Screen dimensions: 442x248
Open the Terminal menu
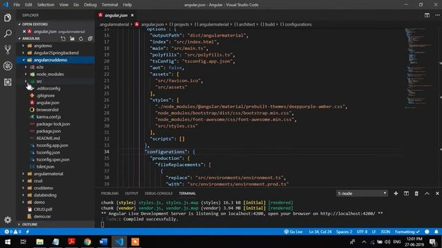110,5
